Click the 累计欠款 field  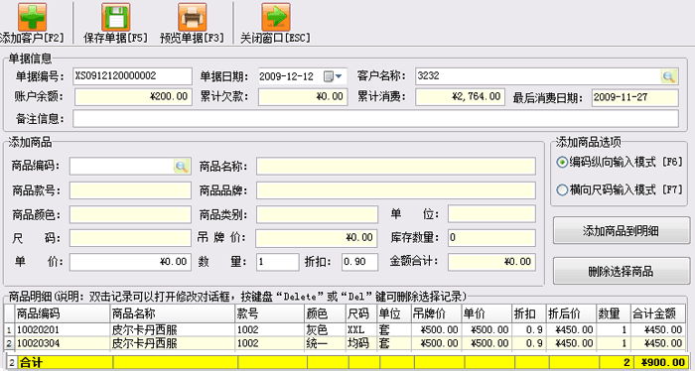[x=303, y=97]
